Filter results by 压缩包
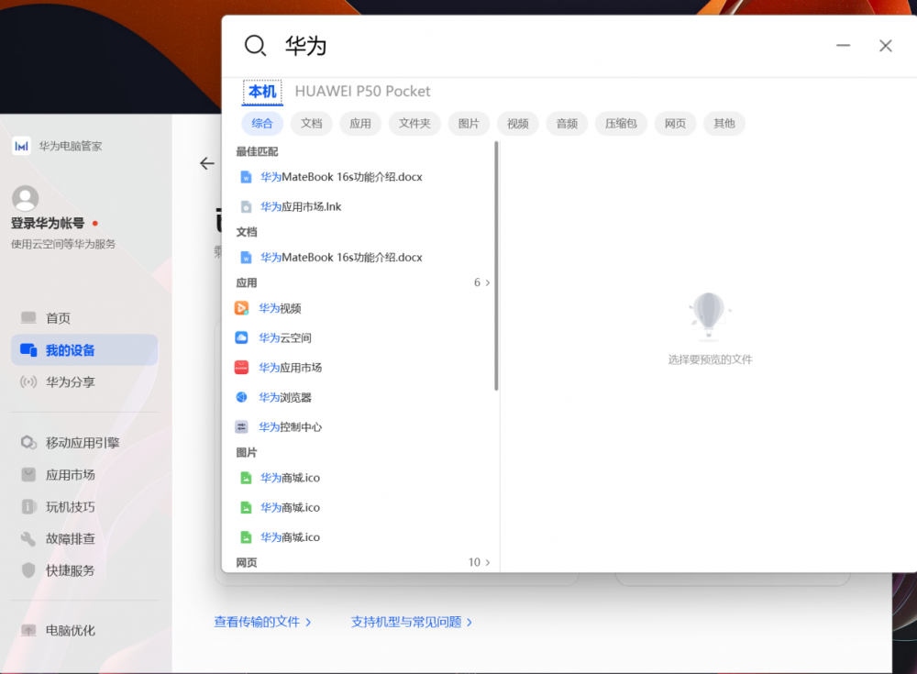Viewport: 917px width, 674px height. point(621,124)
